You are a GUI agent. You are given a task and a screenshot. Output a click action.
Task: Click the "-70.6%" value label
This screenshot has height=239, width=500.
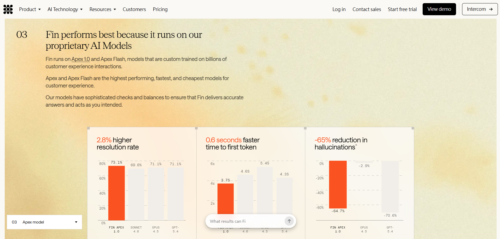[390, 215]
